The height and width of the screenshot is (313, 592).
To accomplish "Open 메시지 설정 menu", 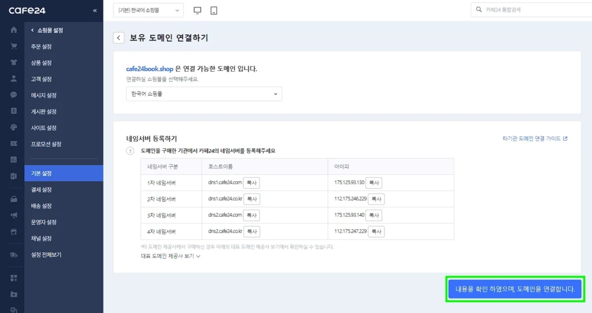I will (x=44, y=95).
